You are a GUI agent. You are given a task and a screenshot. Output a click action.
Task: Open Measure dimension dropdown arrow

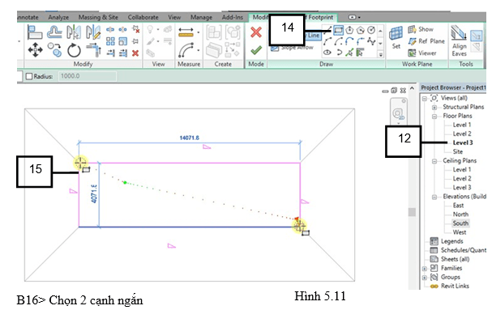(x=199, y=32)
